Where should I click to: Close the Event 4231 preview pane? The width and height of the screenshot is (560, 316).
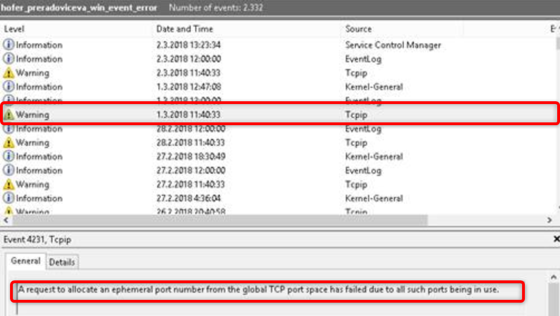(x=556, y=239)
